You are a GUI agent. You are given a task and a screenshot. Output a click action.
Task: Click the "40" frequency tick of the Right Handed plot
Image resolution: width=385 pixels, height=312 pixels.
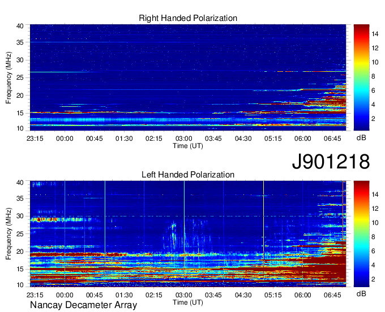point(20,26)
